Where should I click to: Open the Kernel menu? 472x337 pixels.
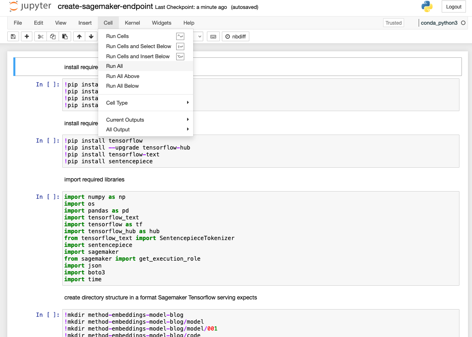click(132, 23)
